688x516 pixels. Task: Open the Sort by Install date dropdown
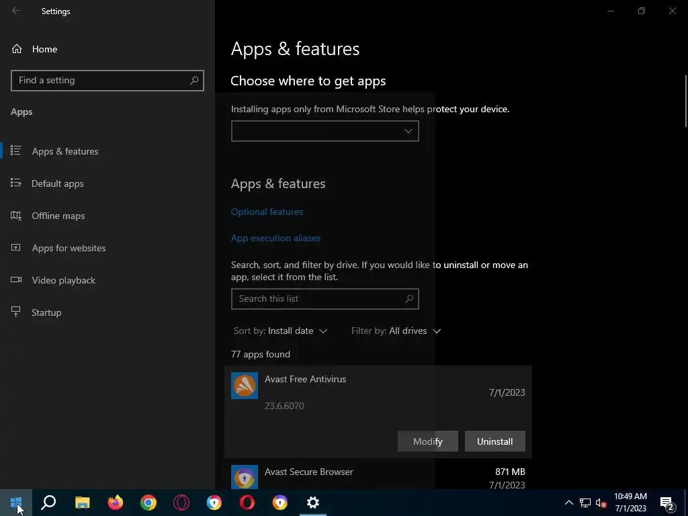click(280, 331)
